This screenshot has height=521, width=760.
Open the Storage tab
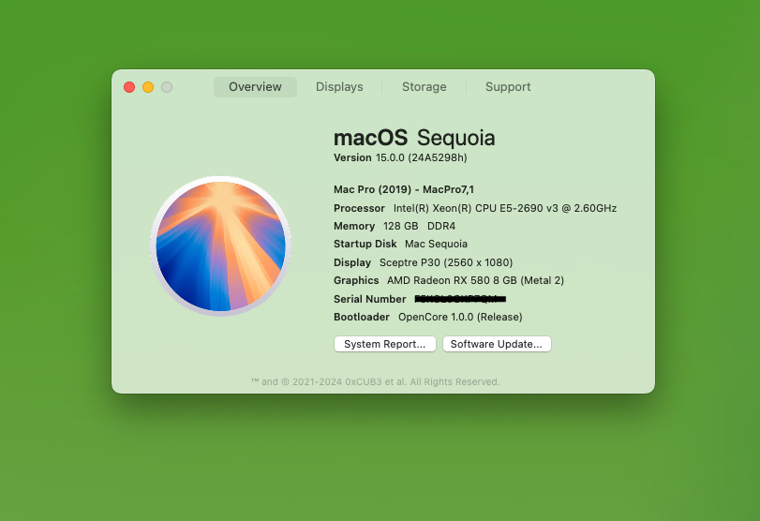coord(425,87)
